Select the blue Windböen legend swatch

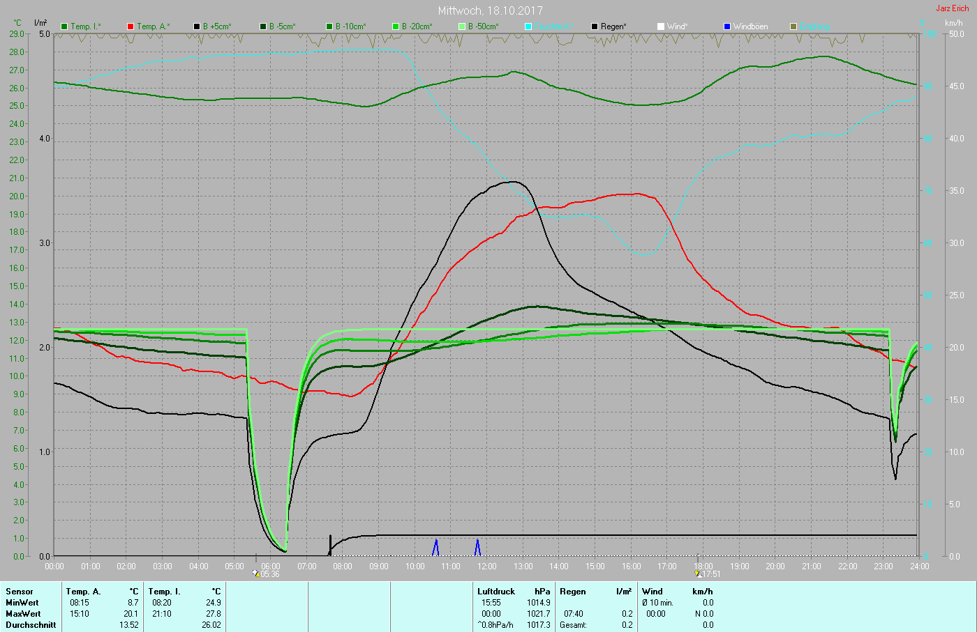pos(727,26)
